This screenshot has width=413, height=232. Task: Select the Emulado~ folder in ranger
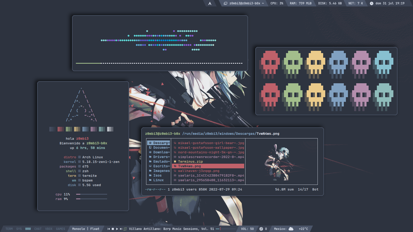159,161
